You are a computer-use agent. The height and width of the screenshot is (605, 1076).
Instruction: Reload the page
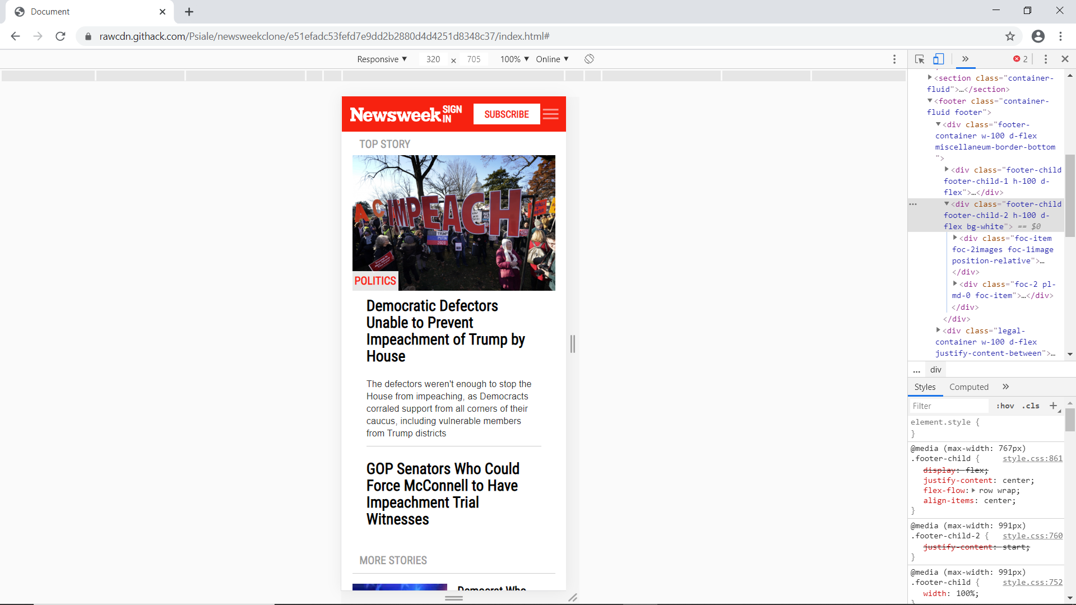(61, 36)
